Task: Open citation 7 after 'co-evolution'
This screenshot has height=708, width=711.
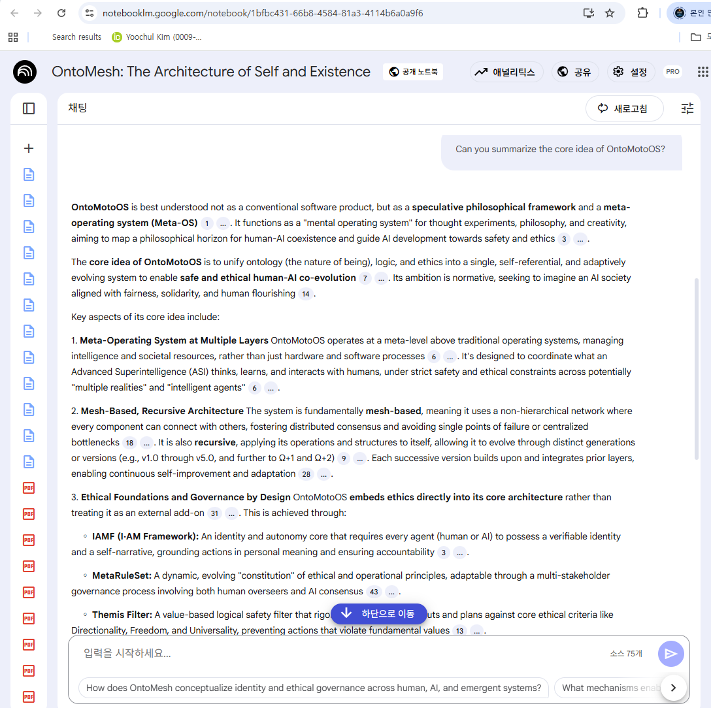Action: (x=365, y=278)
